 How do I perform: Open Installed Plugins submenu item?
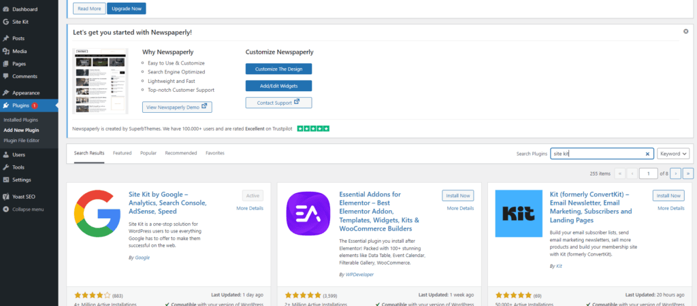coord(21,120)
